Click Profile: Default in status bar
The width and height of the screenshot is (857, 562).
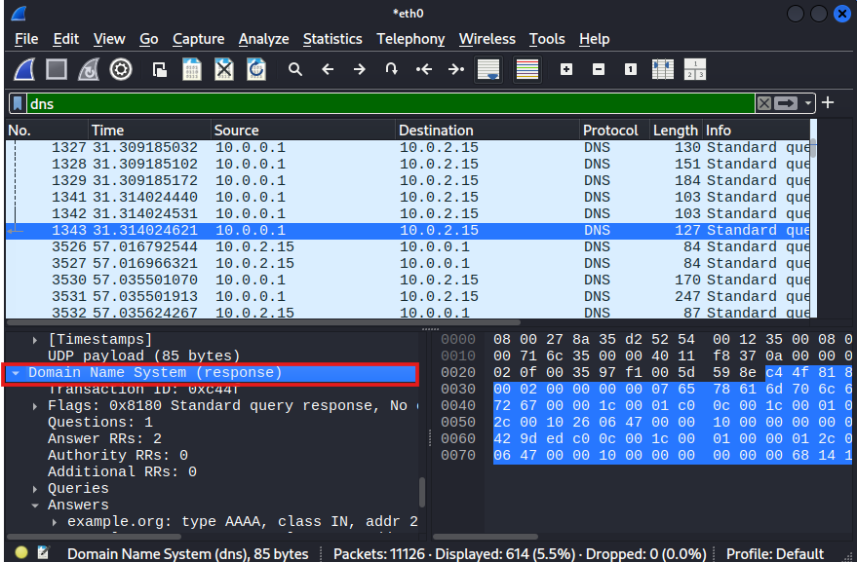click(774, 554)
